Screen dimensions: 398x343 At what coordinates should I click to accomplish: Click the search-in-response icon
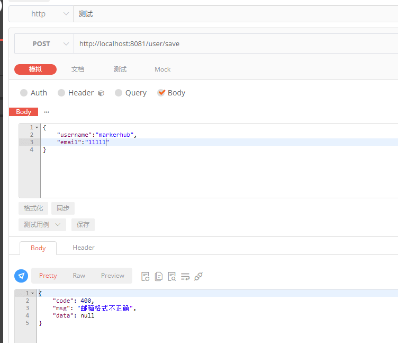[x=171, y=276]
